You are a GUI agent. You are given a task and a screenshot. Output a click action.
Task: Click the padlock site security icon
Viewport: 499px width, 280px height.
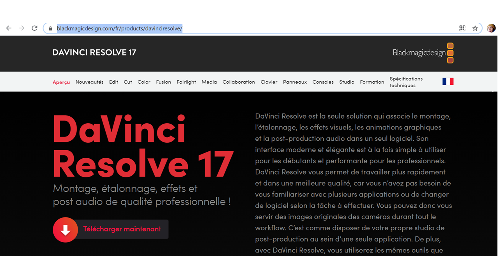click(50, 28)
